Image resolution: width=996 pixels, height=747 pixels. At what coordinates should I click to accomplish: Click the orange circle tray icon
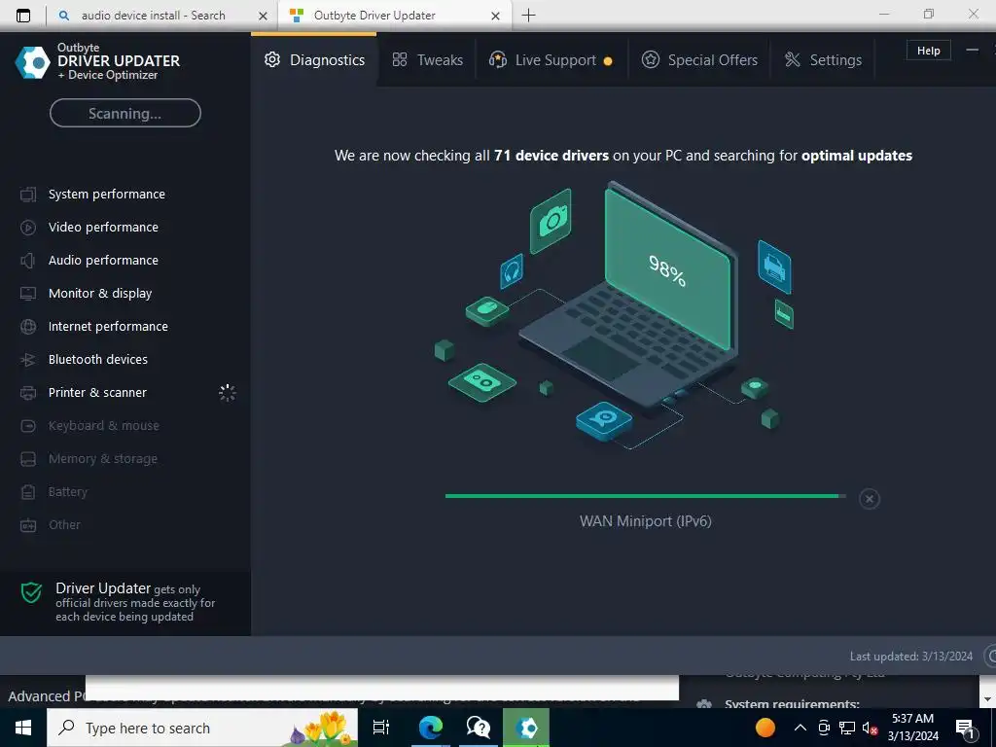(x=765, y=728)
